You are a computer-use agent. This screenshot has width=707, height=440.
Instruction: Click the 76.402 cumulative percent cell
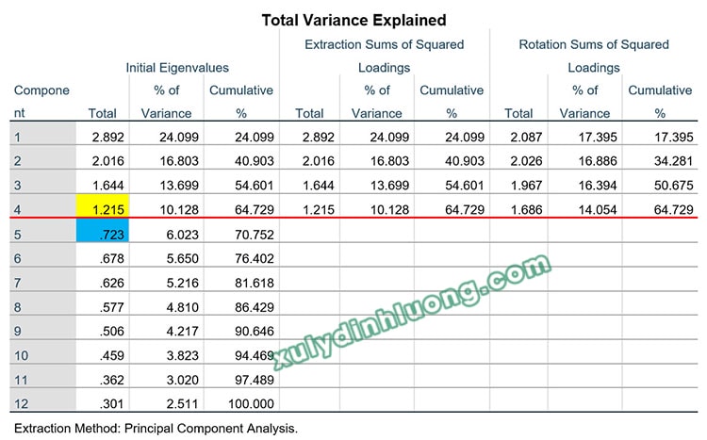coord(255,258)
